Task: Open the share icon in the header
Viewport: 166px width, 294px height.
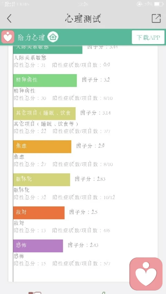Action: [x=156, y=18]
